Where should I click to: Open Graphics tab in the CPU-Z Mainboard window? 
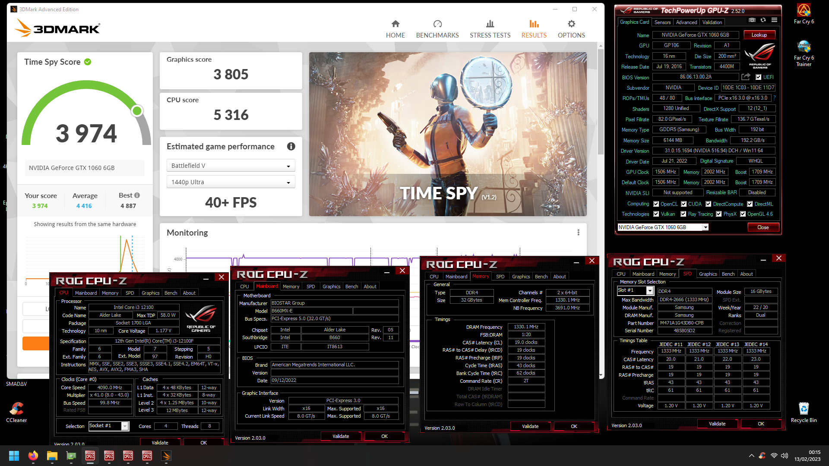tap(331, 287)
